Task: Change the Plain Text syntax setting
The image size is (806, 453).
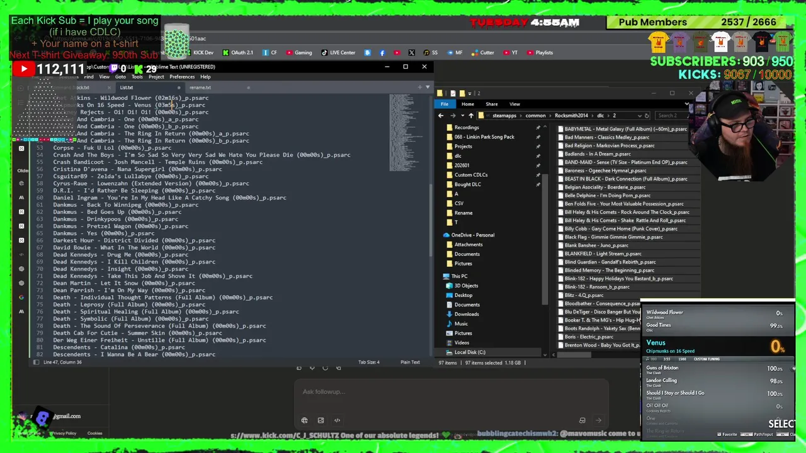Action: coord(410,362)
